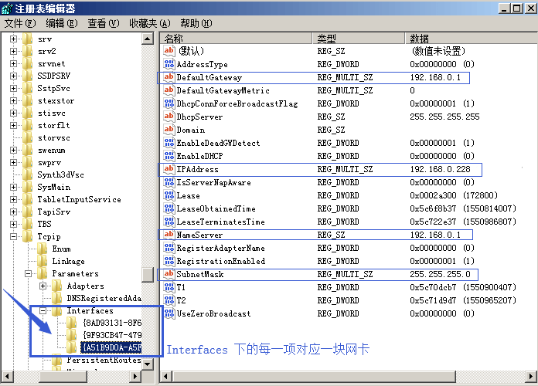Image resolution: width=538 pixels, height=386 pixels.
Task: Click the Registry Editor title bar icon
Action: (9, 8)
